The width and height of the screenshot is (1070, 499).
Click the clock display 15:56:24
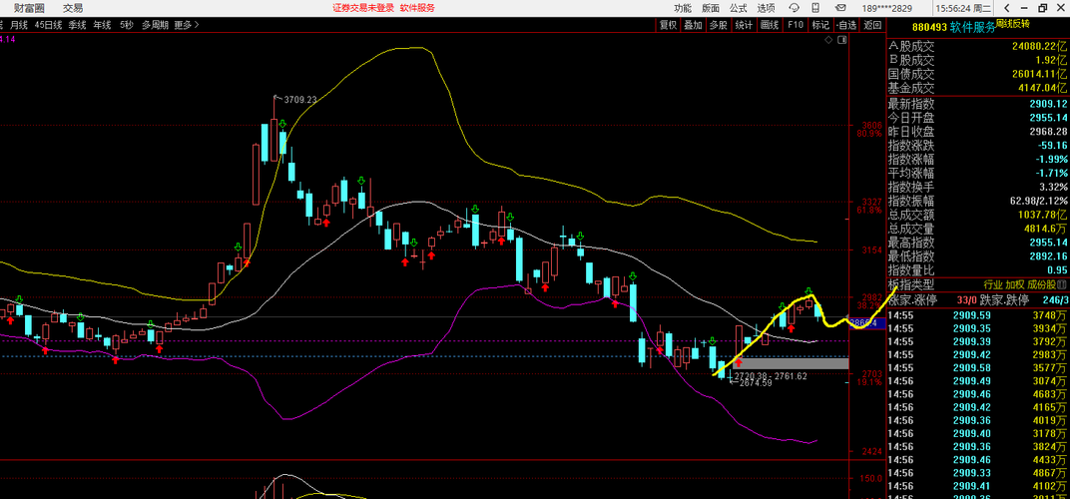(x=954, y=8)
